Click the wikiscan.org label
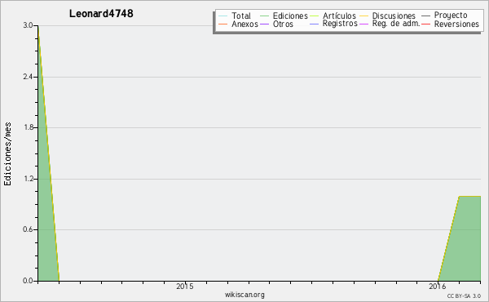Image resolution: width=489 pixels, height=302 pixels. point(244,295)
